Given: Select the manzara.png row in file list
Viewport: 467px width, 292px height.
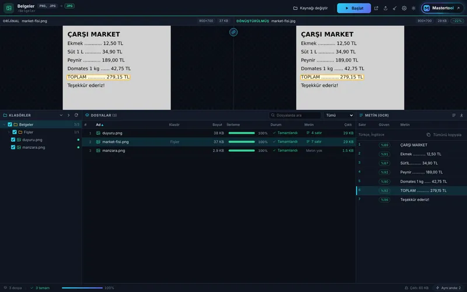Looking at the screenshot, I should pyautogui.click(x=219, y=151).
